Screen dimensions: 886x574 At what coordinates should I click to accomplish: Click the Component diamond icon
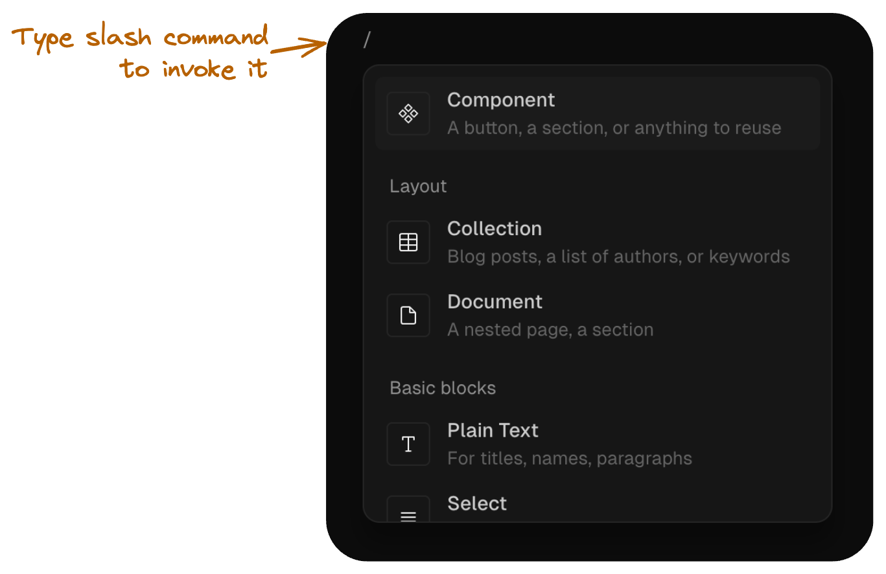point(408,113)
